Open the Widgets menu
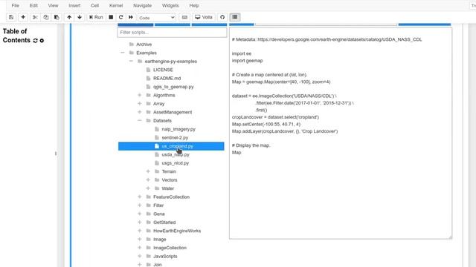Viewport: 476px width, 267px height. click(170, 5)
